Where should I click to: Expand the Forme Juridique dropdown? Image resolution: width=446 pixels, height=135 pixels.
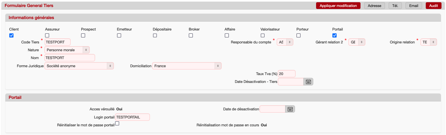click(79, 66)
